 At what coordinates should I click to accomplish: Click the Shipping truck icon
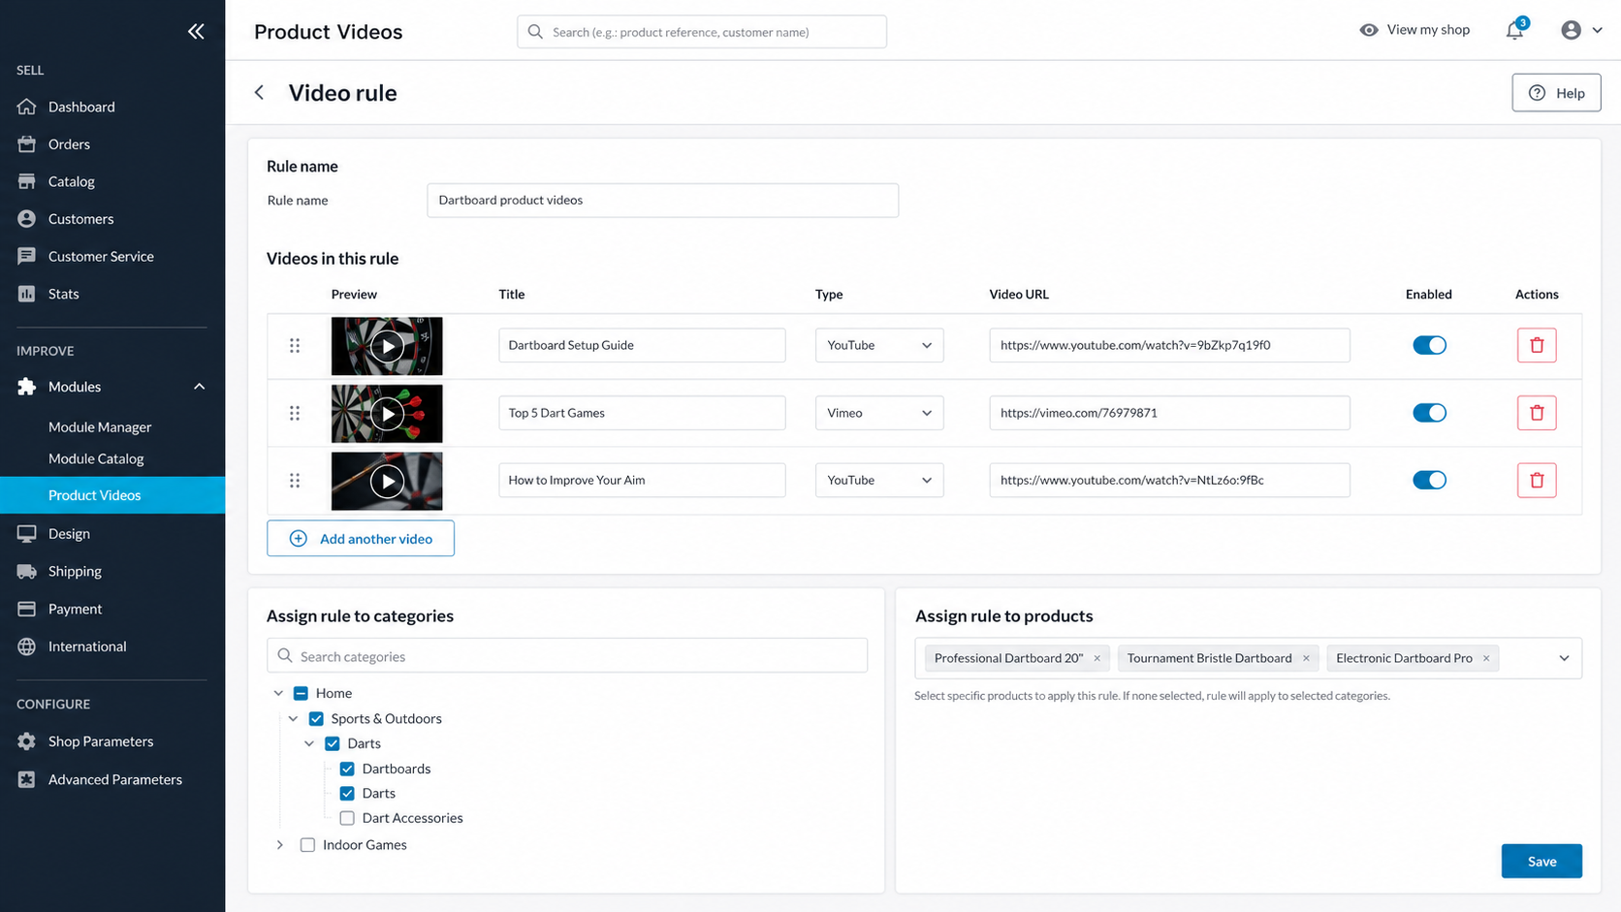27,571
